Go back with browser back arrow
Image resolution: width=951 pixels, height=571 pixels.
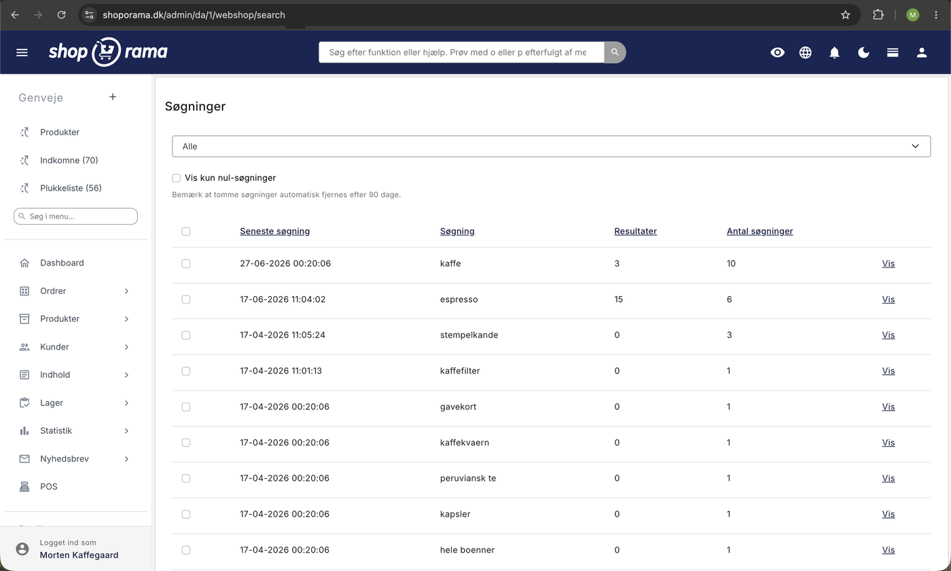coord(15,14)
